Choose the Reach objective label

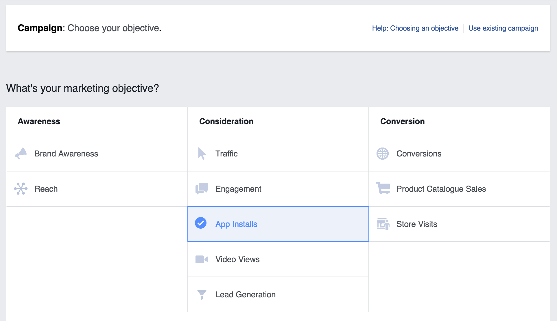click(46, 189)
